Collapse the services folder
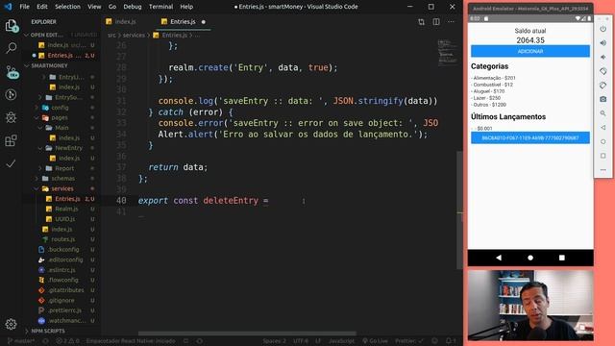 coord(61,188)
